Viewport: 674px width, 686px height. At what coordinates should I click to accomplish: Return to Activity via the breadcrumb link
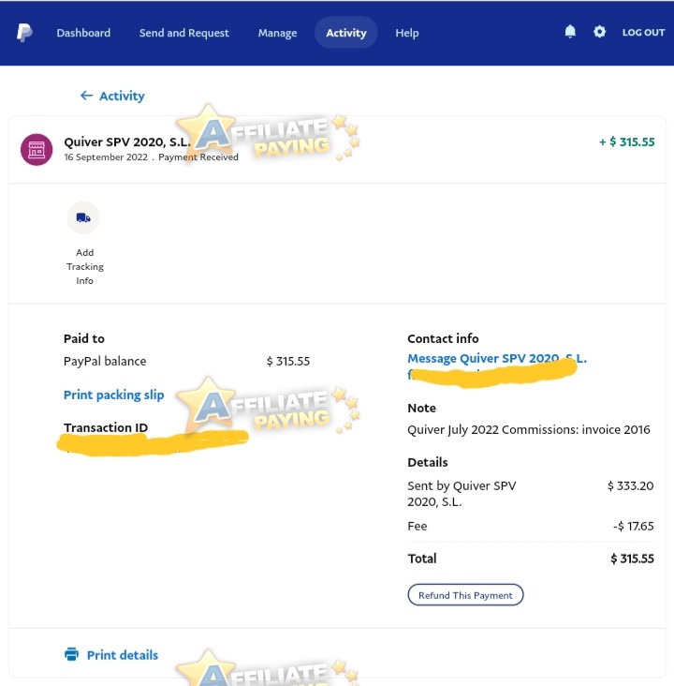122,96
